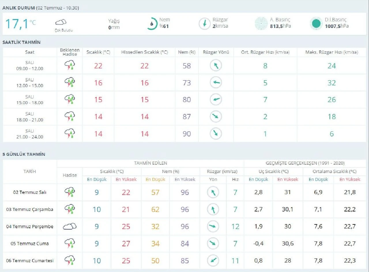Click the thunderstorm icon for 09.00 - 12.00
369x272 pixels.
(70, 65)
